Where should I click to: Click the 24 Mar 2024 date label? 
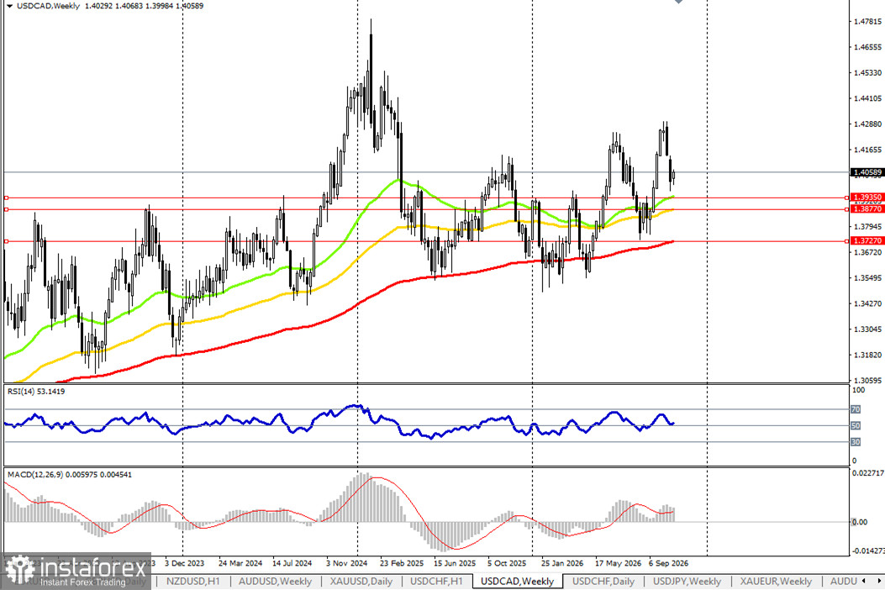click(x=240, y=563)
